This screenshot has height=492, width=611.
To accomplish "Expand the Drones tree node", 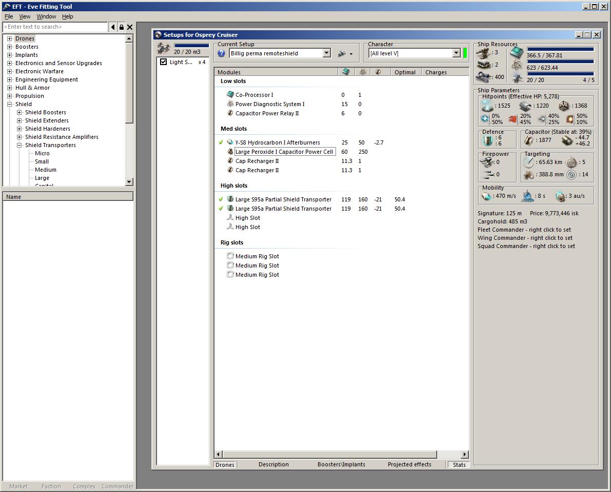I will [9, 38].
